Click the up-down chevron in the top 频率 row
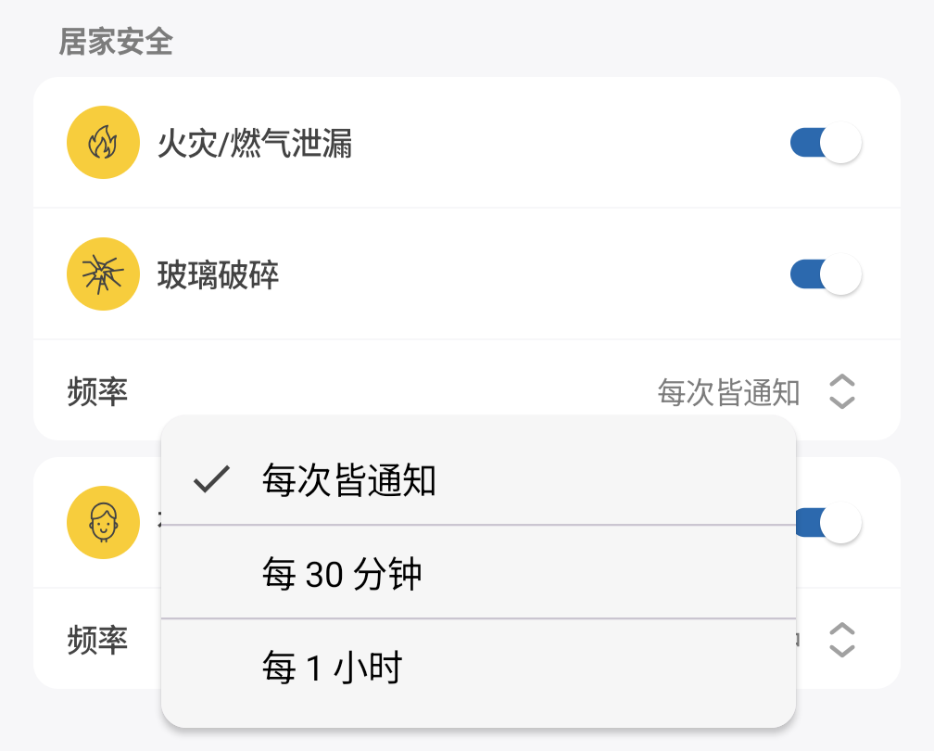Image resolution: width=934 pixels, height=751 pixels. (x=841, y=391)
